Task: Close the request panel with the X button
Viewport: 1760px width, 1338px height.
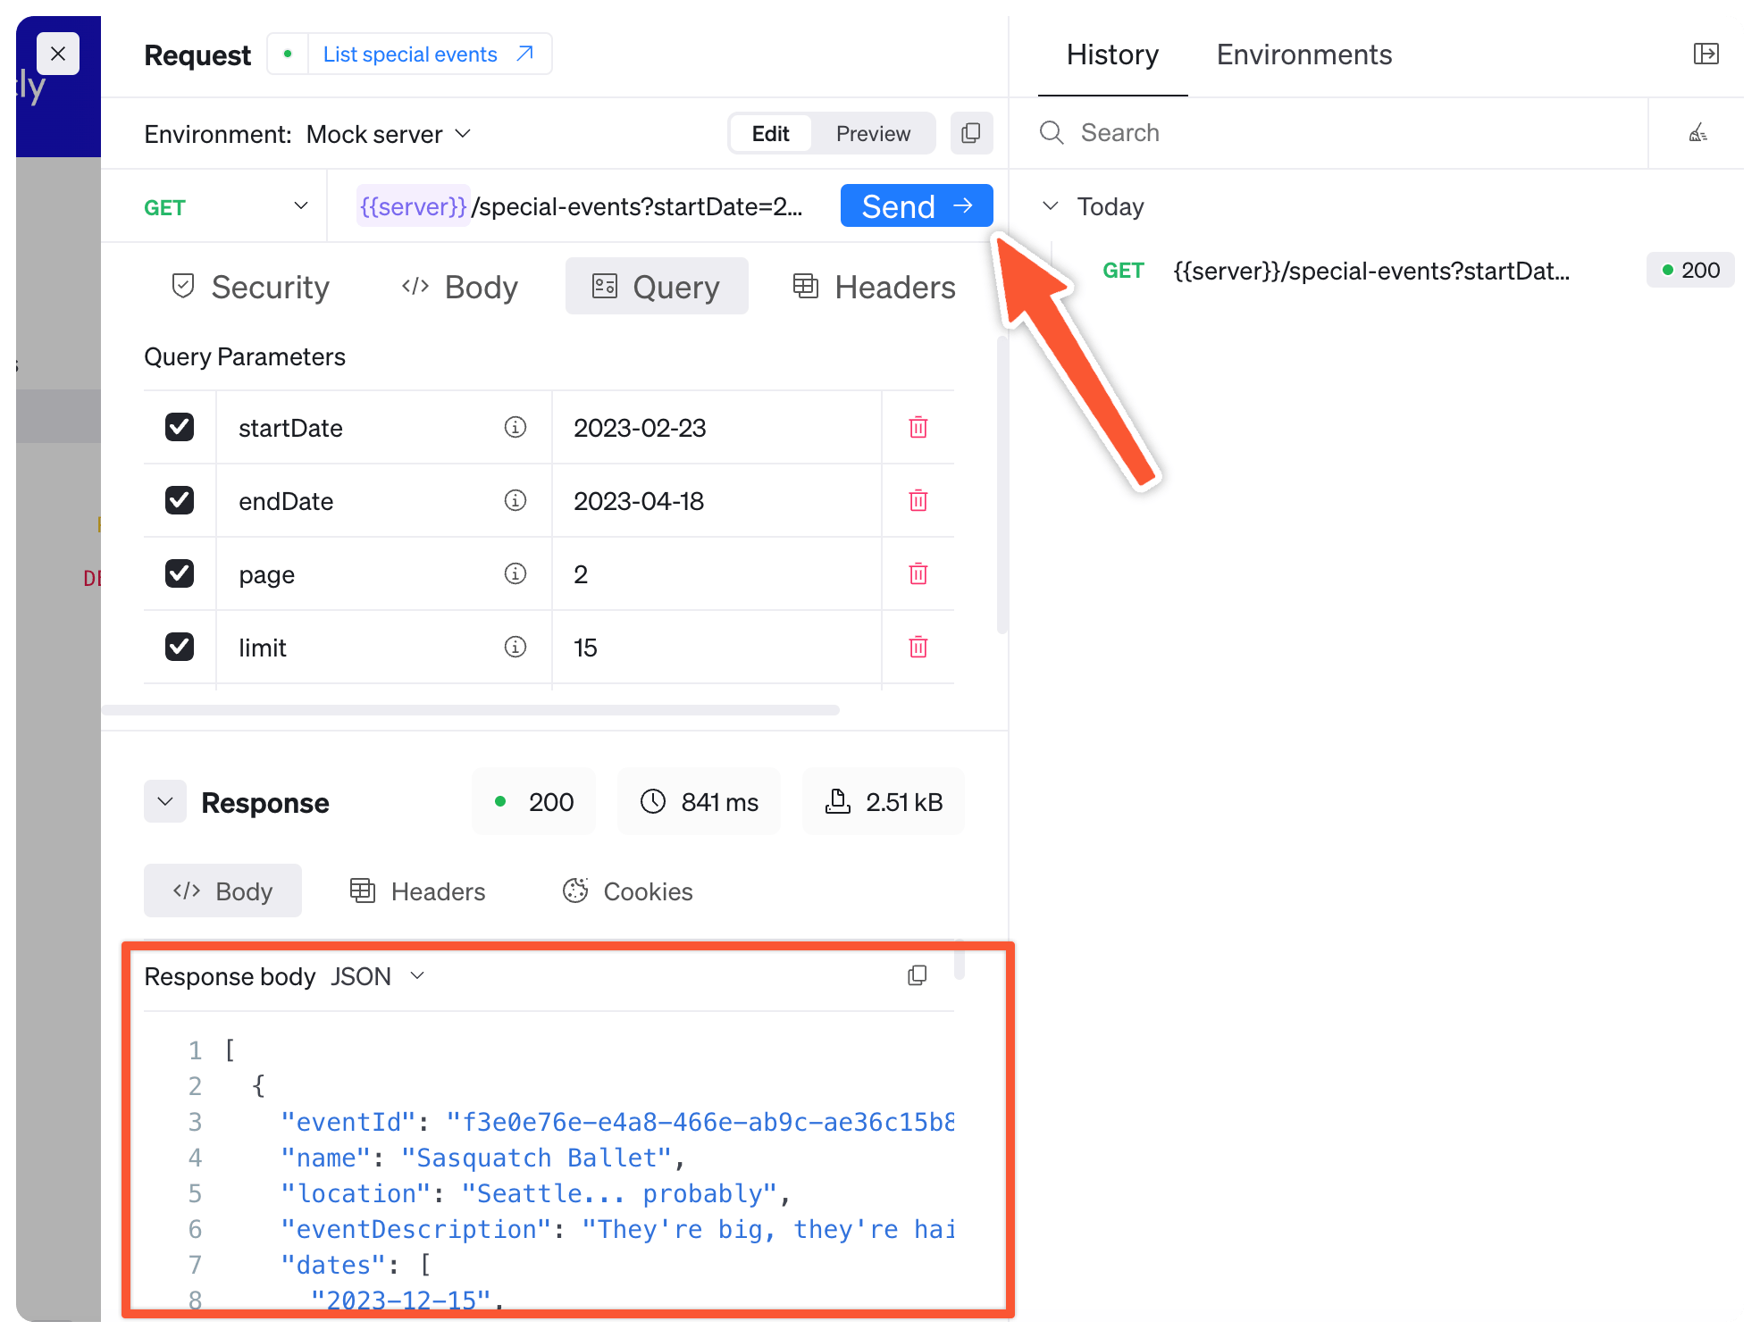Action: point(58,54)
